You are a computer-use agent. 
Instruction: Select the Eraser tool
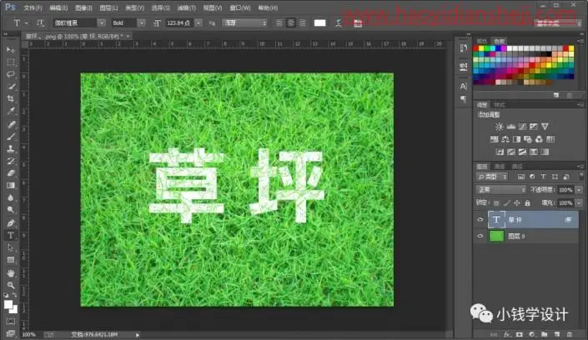click(11, 173)
